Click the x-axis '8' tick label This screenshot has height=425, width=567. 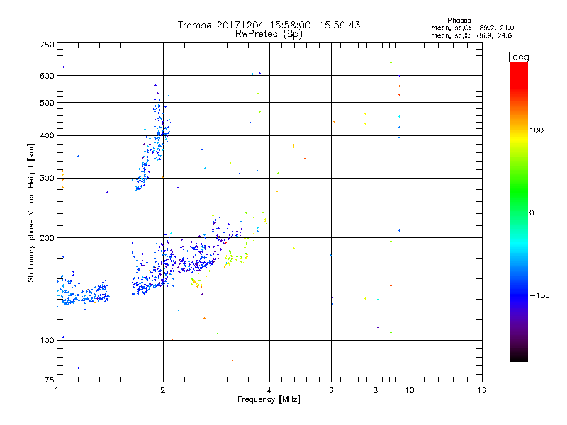(x=376, y=390)
